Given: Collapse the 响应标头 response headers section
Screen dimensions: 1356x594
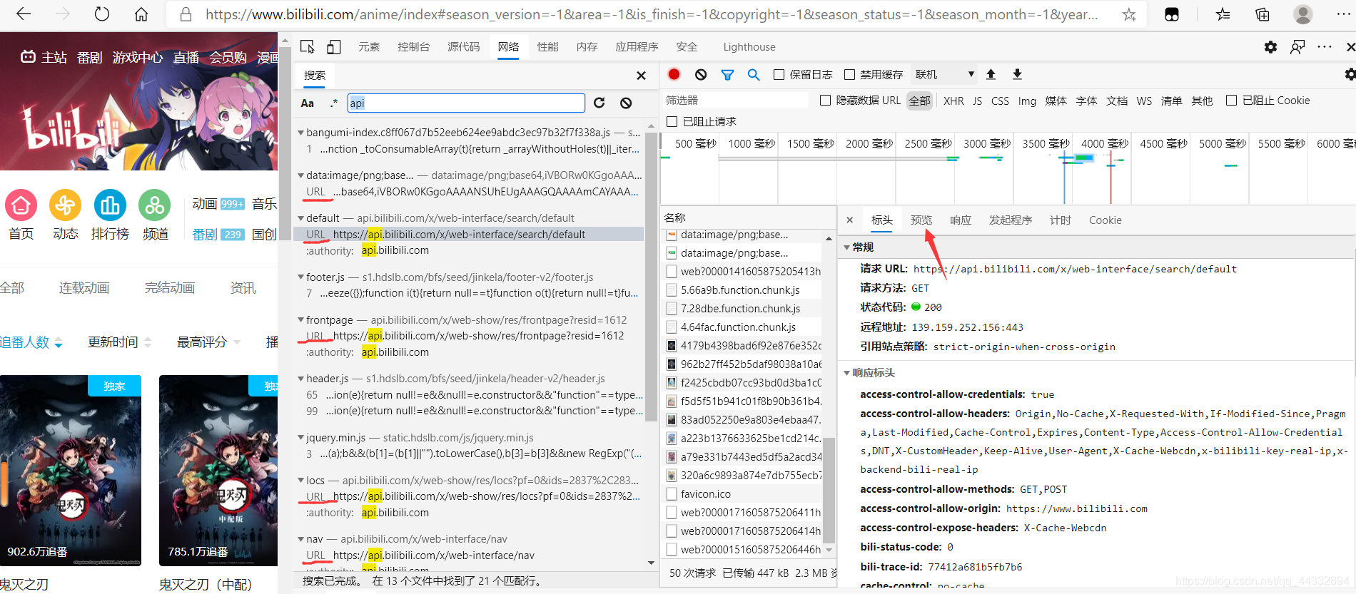Looking at the screenshot, I should coord(847,373).
